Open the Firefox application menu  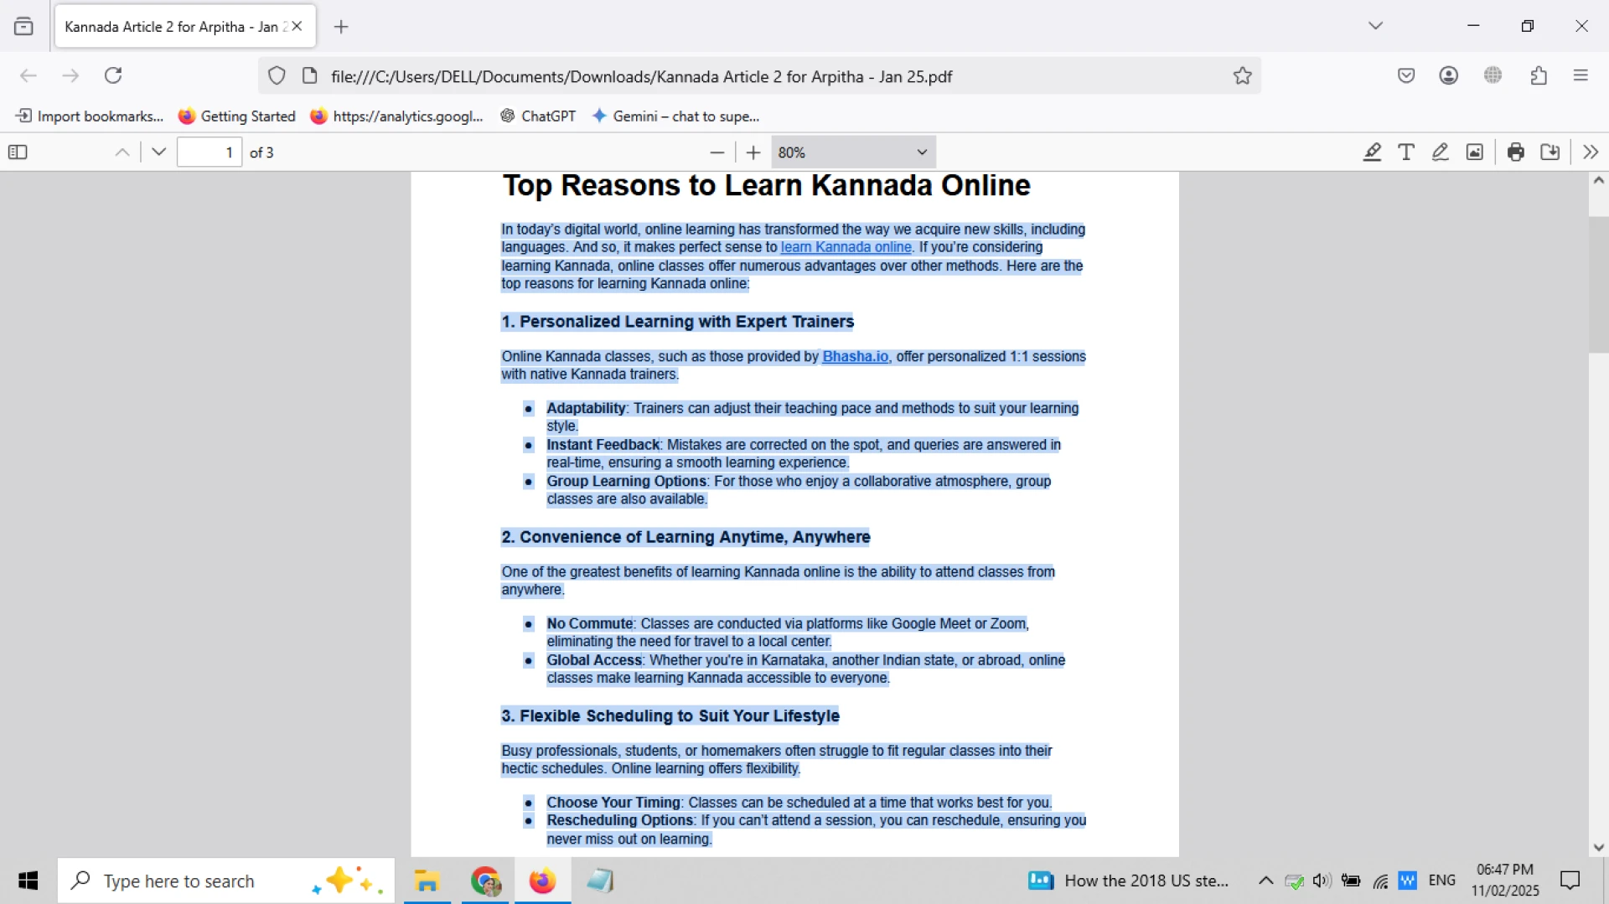1581,75
